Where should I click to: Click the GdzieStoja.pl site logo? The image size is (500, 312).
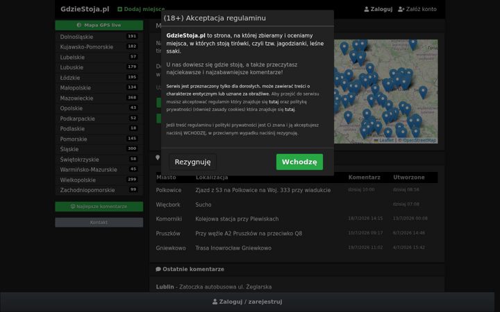click(85, 9)
